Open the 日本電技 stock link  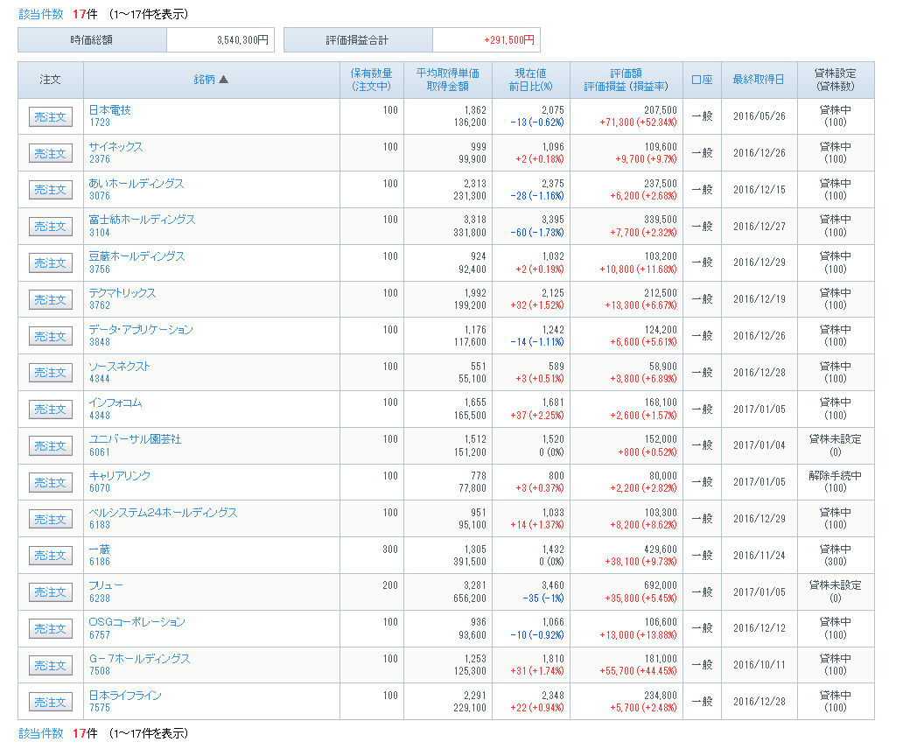109,109
